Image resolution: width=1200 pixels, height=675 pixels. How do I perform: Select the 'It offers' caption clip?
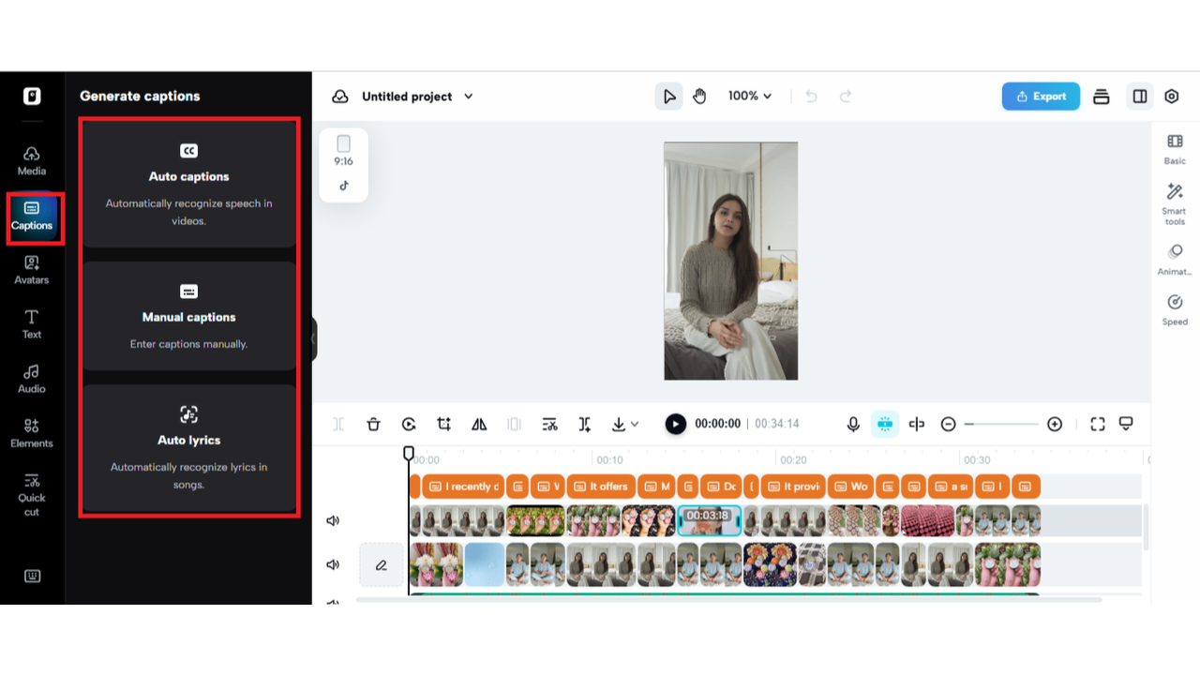(x=600, y=487)
